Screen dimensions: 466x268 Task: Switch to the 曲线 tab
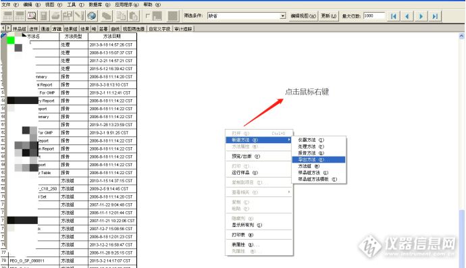click(x=115, y=29)
